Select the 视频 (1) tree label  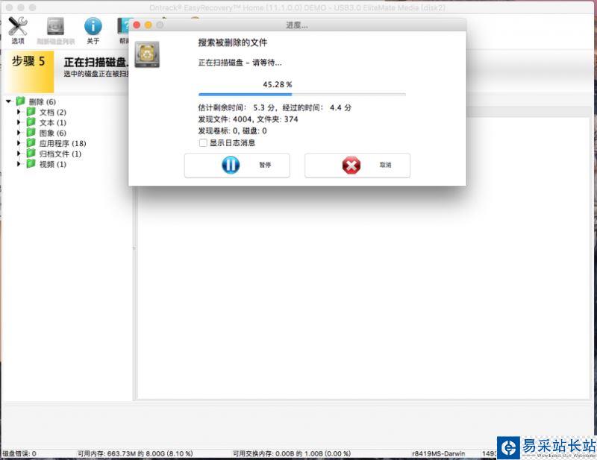[x=53, y=164]
